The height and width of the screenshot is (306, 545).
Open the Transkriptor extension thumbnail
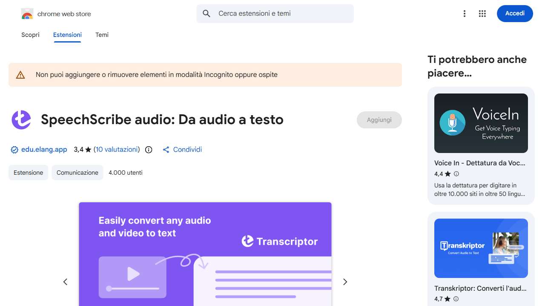coord(481,248)
